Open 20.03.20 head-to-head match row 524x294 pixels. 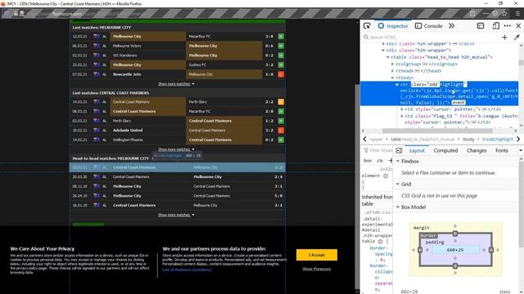click(178, 177)
